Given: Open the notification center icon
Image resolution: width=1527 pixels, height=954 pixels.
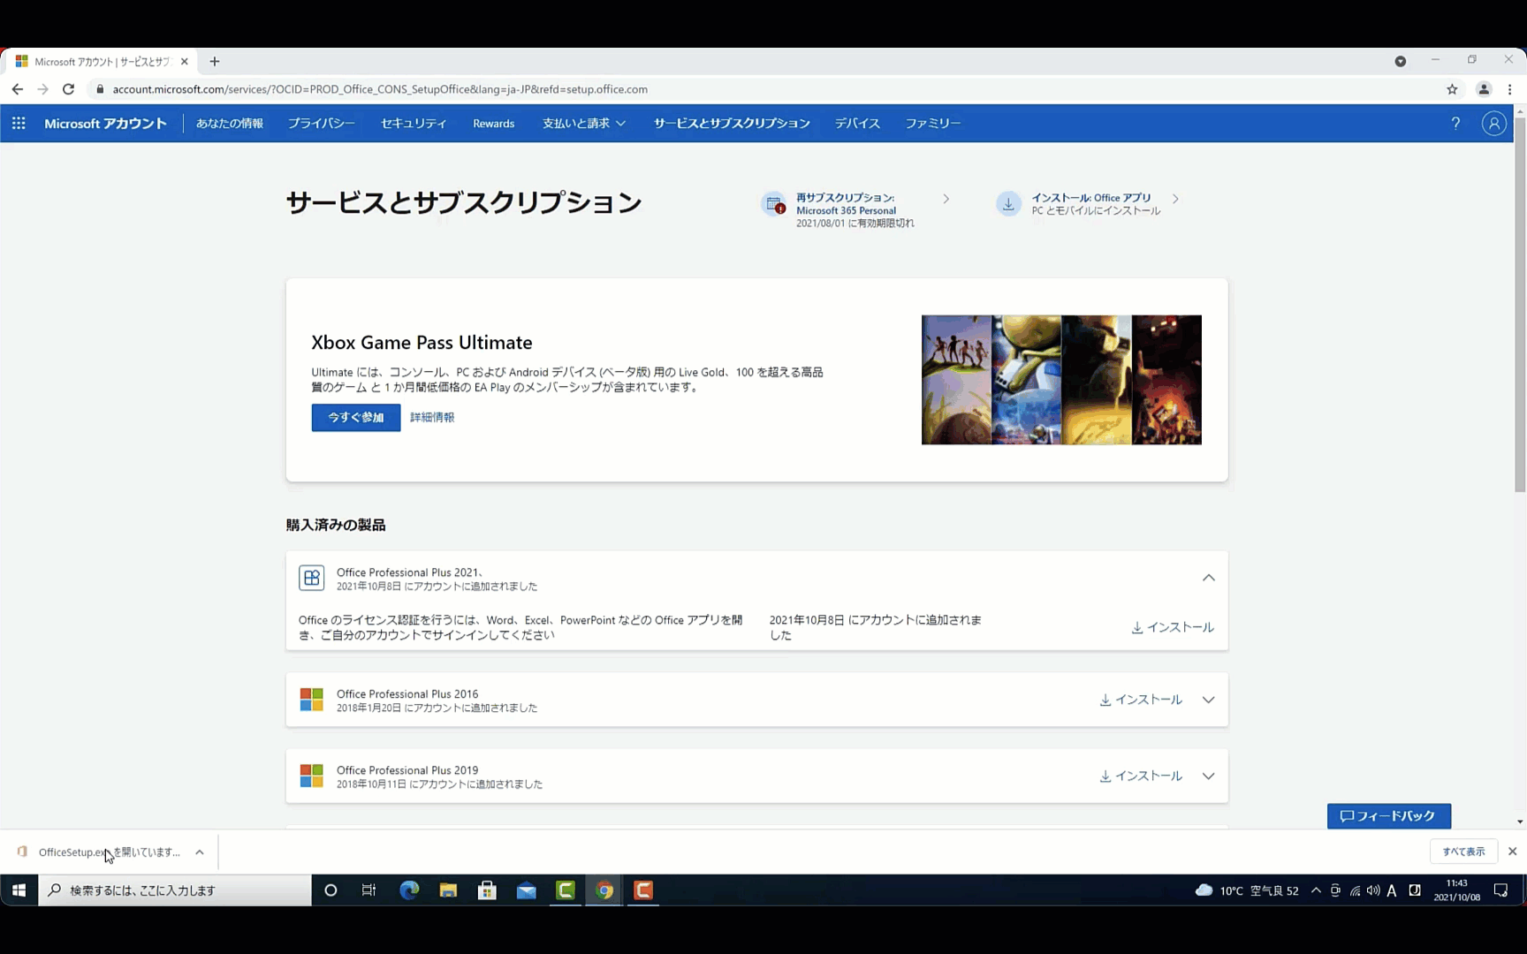Looking at the screenshot, I should point(1500,890).
